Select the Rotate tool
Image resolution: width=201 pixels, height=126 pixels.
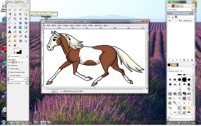20,23
